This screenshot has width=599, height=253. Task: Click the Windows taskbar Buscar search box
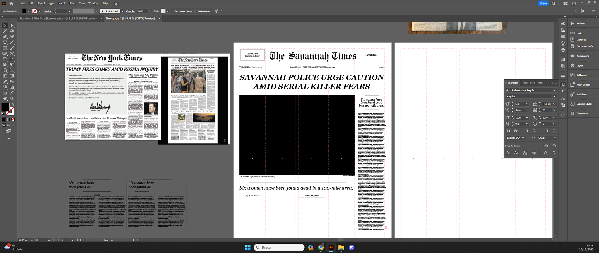[x=279, y=247]
